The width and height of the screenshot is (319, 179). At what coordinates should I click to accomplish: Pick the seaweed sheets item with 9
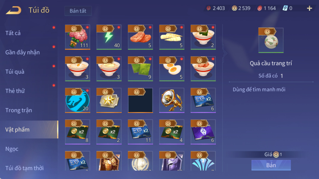140,69
